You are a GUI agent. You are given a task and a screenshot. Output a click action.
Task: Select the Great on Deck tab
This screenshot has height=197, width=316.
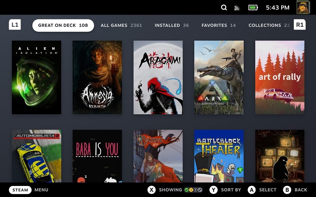pos(63,25)
